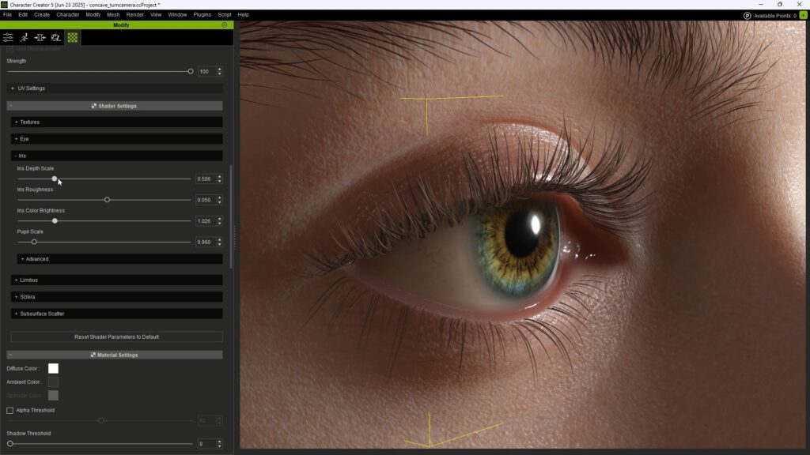The width and height of the screenshot is (810, 455).
Task: Click the Modify panel undock icon
Action: coord(224,25)
